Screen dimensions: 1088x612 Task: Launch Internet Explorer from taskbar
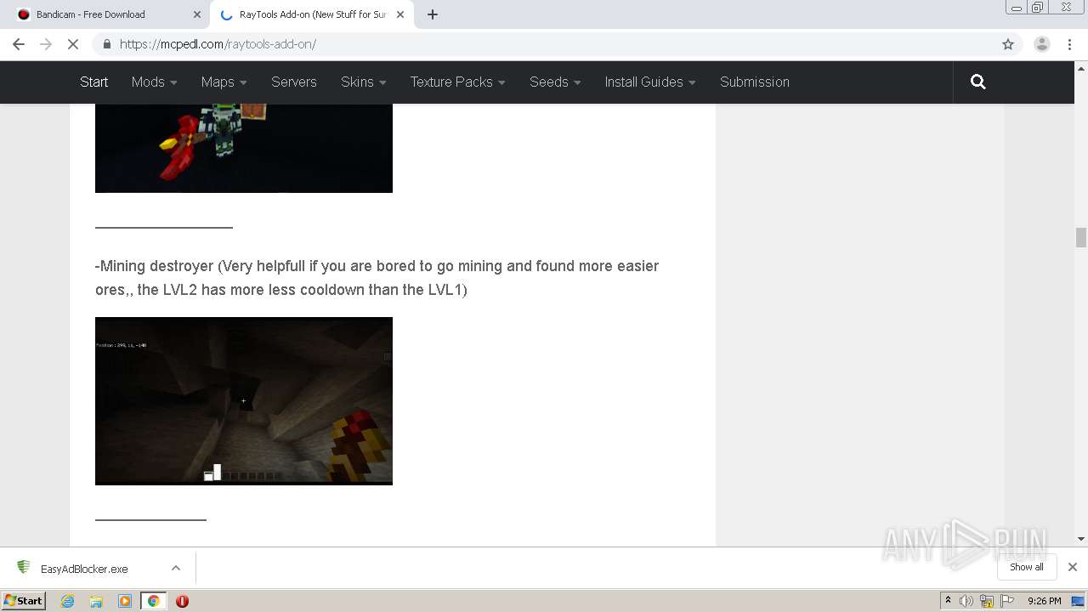[x=68, y=601]
